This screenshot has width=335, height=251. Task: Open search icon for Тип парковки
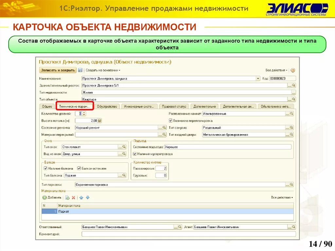(291, 185)
